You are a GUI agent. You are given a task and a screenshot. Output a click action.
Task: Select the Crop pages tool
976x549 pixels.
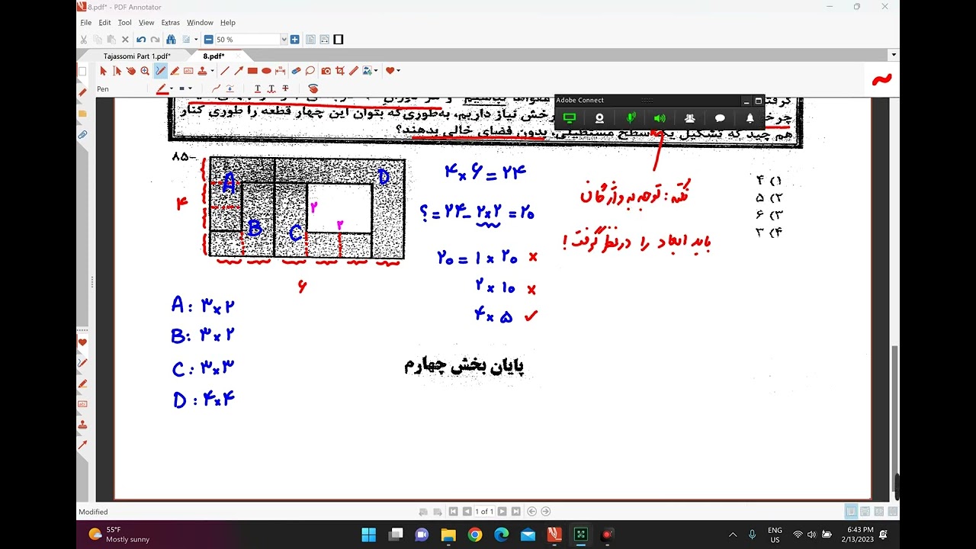(340, 71)
